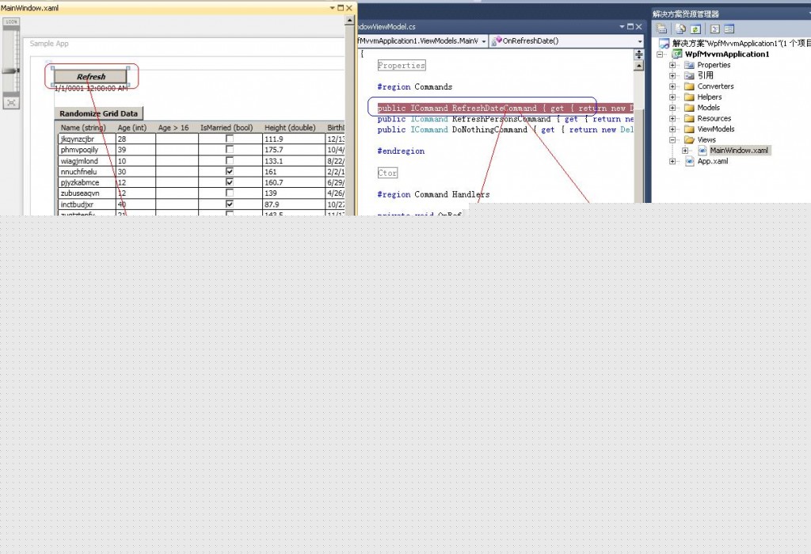This screenshot has width=811, height=554.
Task: Click the View Designer icon in Solution Explorer toolbar
Action: 729,29
